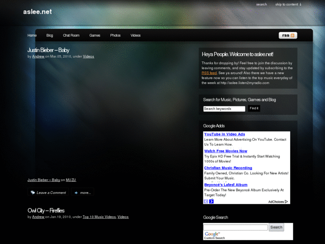
Task: Click the Heya People welcome heading
Action: (237, 55)
